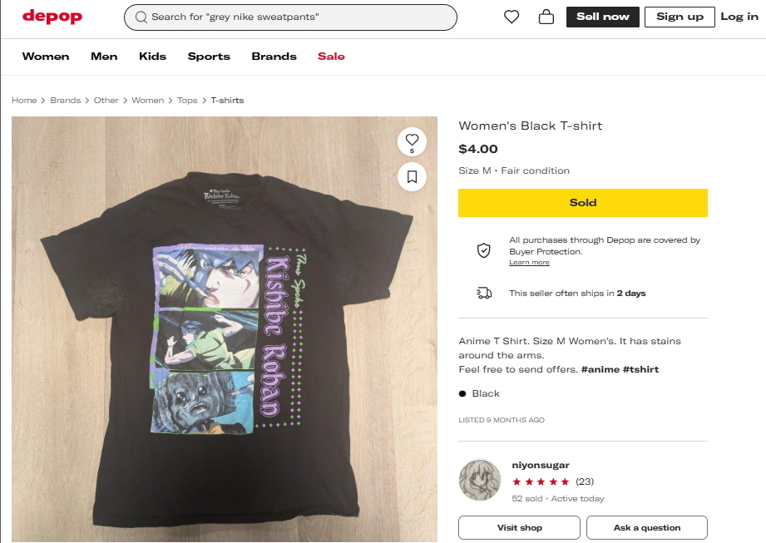Click the Depop logo

pyautogui.click(x=52, y=17)
